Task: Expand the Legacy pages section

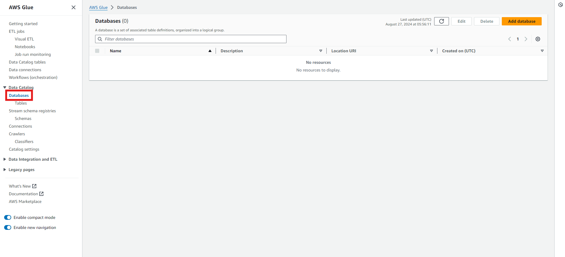Action: pyautogui.click(x=5, y=170)
